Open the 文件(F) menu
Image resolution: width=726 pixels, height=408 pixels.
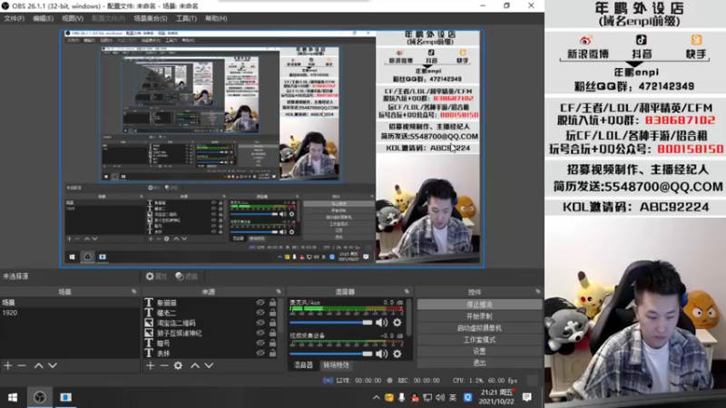click(14, 18)
